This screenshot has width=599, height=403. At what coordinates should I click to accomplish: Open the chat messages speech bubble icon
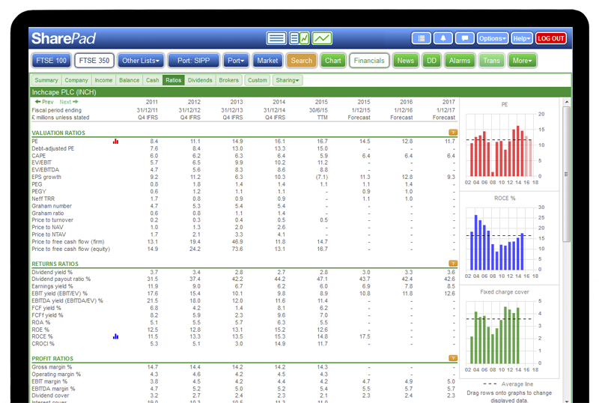point(464,38)
